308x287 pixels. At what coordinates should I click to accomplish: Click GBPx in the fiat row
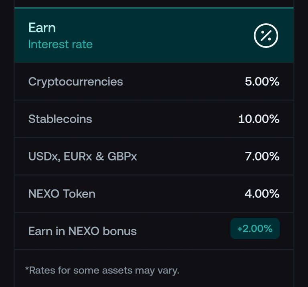tap(122, 156)
